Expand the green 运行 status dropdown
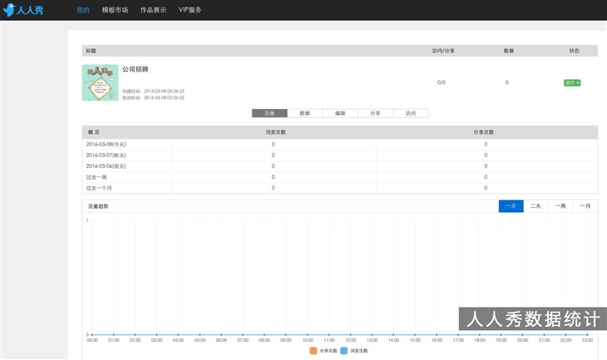The width and height of the screenshot is (607, 360). click(572, 82)
